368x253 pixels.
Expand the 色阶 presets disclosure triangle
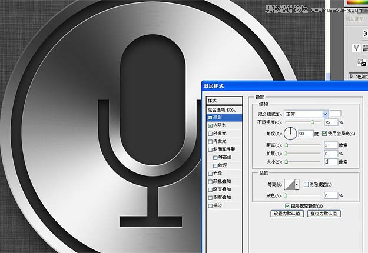click(352, 76)
